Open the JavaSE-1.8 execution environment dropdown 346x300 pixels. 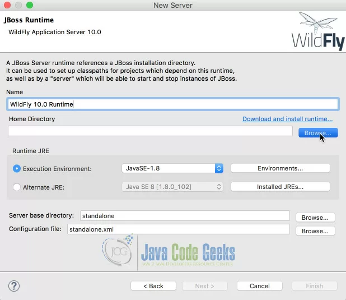pos(172,168)
